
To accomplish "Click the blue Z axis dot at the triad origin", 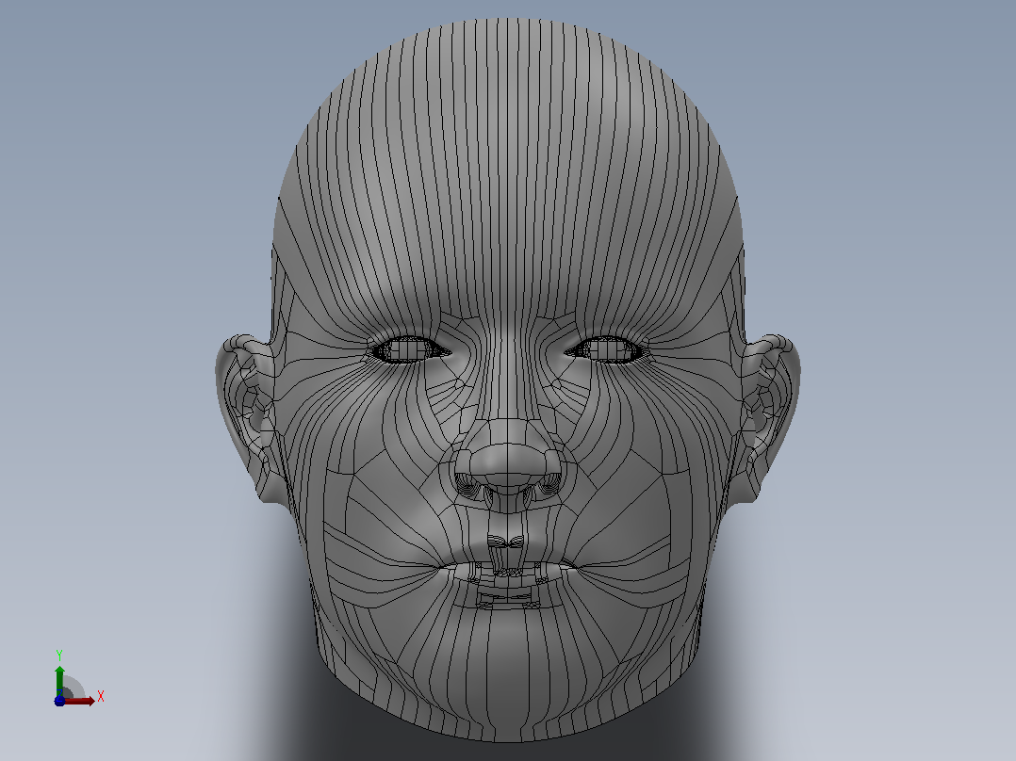I will click(59, 701).
